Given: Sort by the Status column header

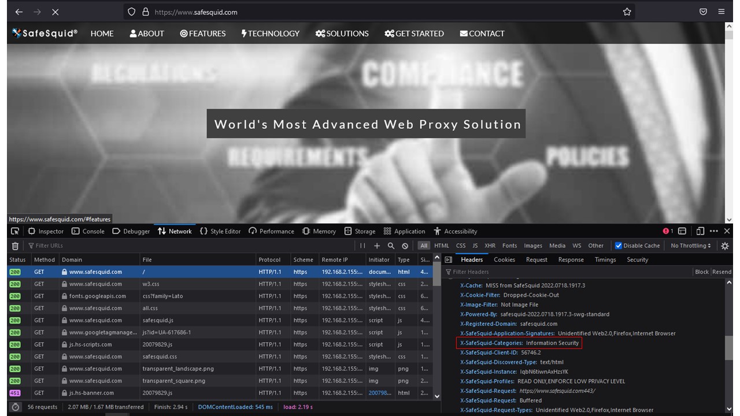Looking at the screenshot, I should [18, 259].
